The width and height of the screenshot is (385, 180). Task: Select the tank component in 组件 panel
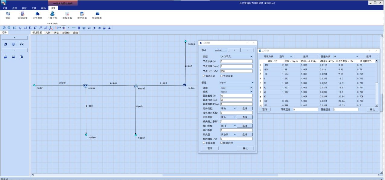[x=6, y=56]
